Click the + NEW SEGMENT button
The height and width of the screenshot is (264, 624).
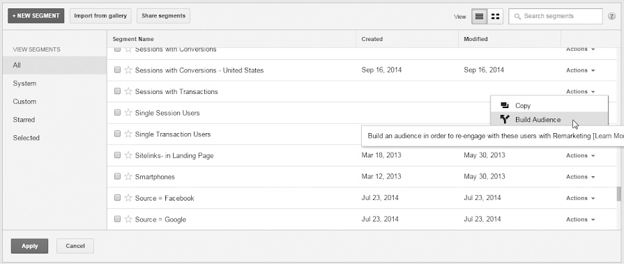click(36, 16)
